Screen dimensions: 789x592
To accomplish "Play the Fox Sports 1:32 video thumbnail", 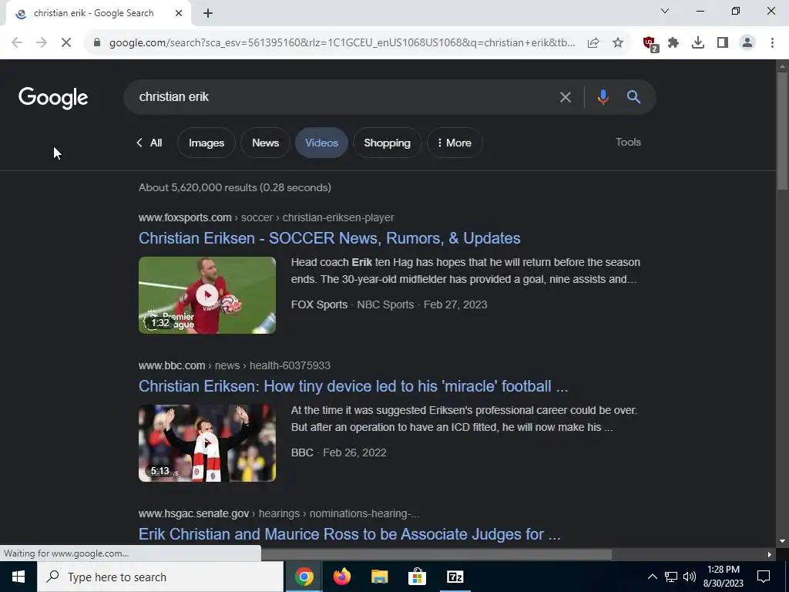I will coord(207,295).
